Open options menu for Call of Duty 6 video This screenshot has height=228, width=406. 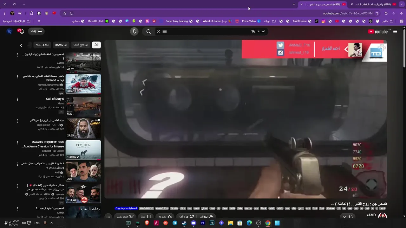pos(18,99)
